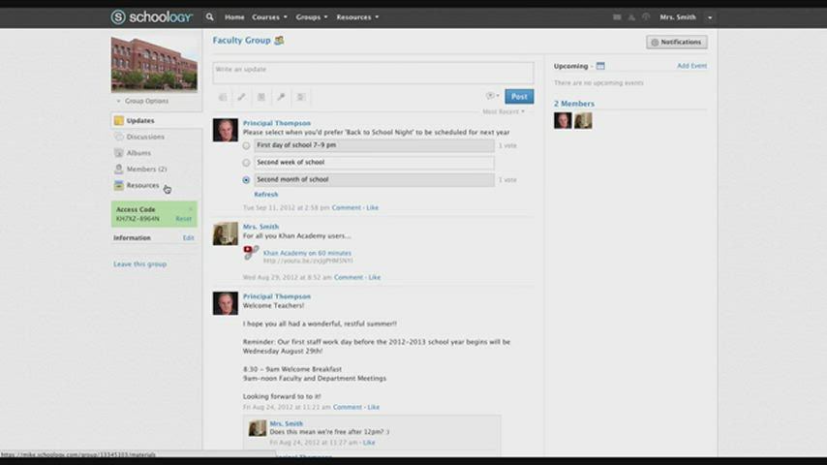Open the Discussions section in the sidebar
Image resolution: width=827 pixels, height=465 pixels.
pyautogui.click(x=145, y=137)
